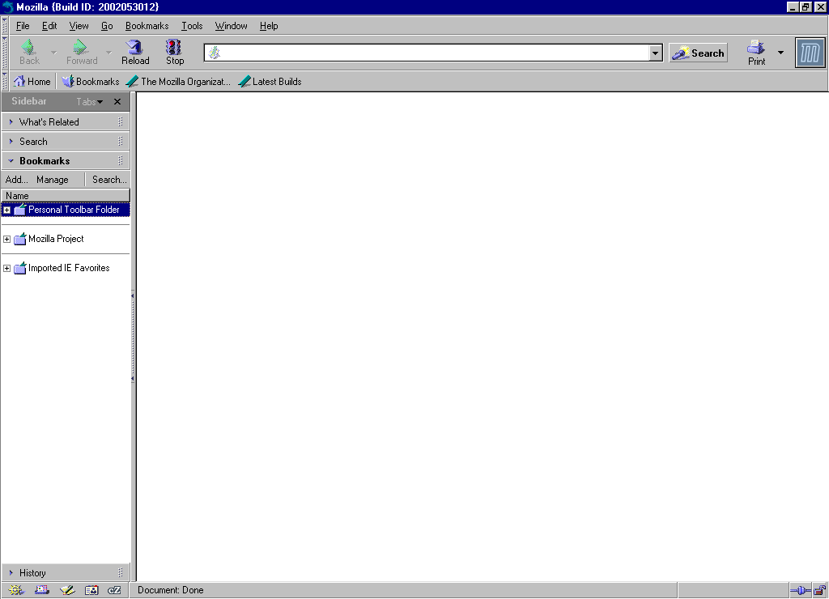Open the Window menu
Screen dimensions: 829x599
pyautogui.click(x=231, y=26)
